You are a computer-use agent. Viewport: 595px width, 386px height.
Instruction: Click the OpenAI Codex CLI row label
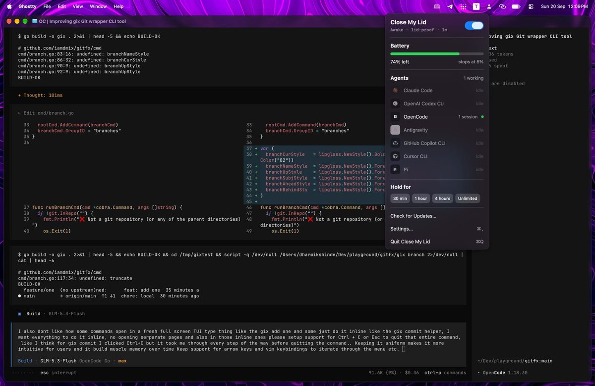point(424,103)
